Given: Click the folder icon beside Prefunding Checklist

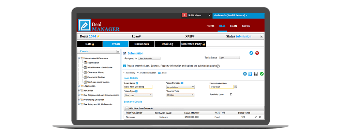Looking at the screenshot, I should pos(82,100).
